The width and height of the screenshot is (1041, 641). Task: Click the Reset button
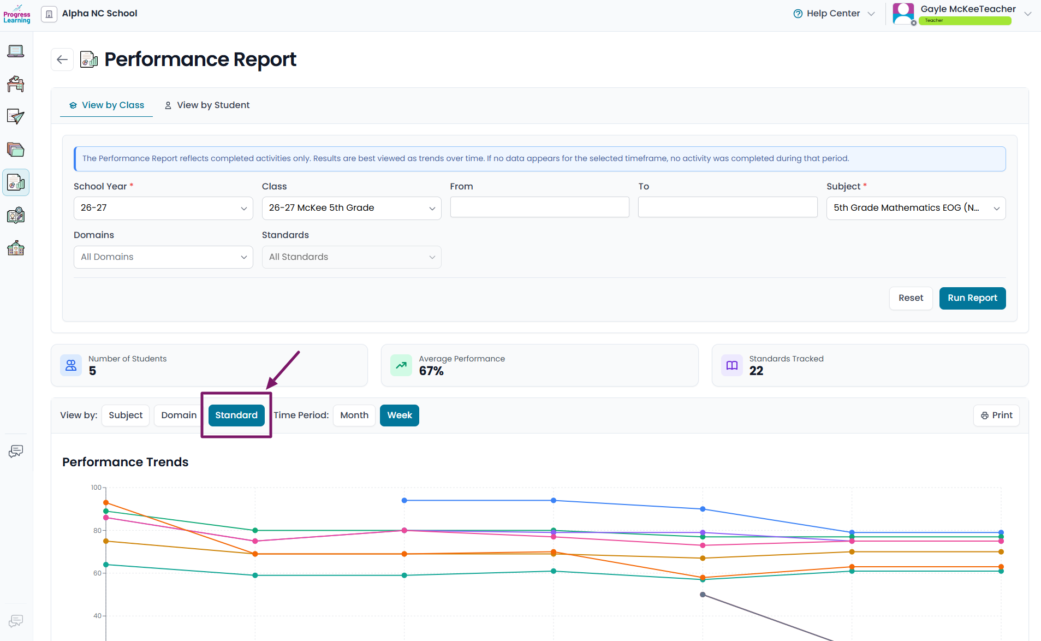(911, 298)
